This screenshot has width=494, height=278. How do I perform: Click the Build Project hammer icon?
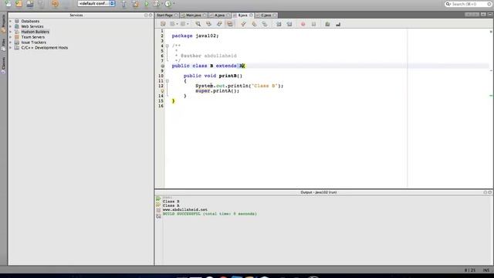click(123, 4)
